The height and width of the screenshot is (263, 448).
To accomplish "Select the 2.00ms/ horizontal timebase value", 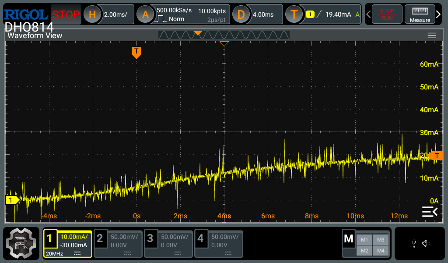I will pos(115,14).
